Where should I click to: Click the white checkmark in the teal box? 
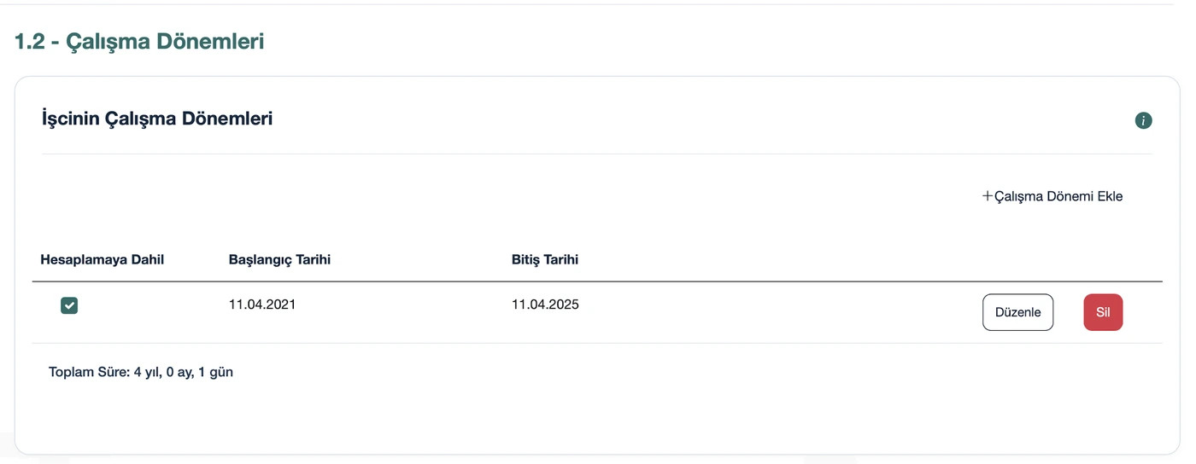coord(69,305)
